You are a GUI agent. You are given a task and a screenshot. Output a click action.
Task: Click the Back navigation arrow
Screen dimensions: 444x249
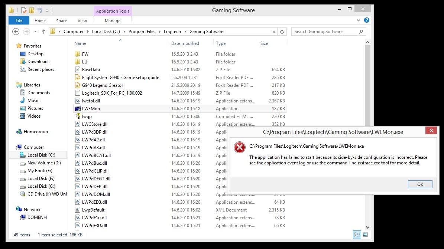[16, 32]
